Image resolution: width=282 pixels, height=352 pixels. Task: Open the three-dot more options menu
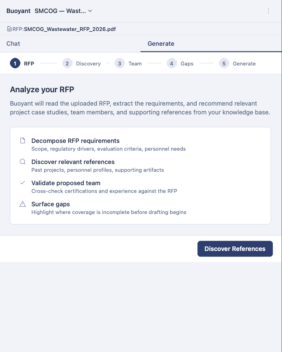point(268,11)
